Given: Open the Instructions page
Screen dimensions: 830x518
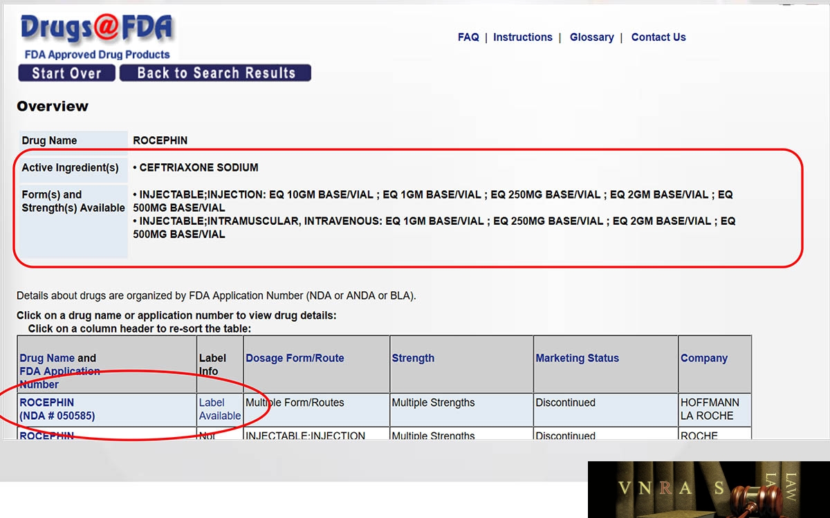Looking at the screenshot, I should click(x=523, y=37).
